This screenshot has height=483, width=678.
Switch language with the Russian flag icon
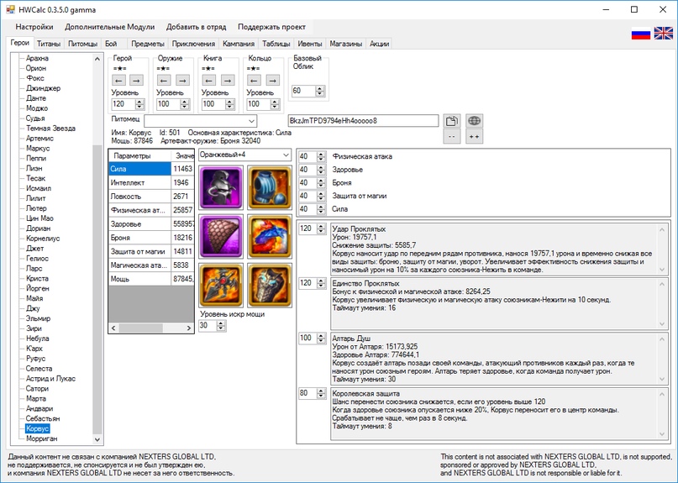(x=641, y=34)
